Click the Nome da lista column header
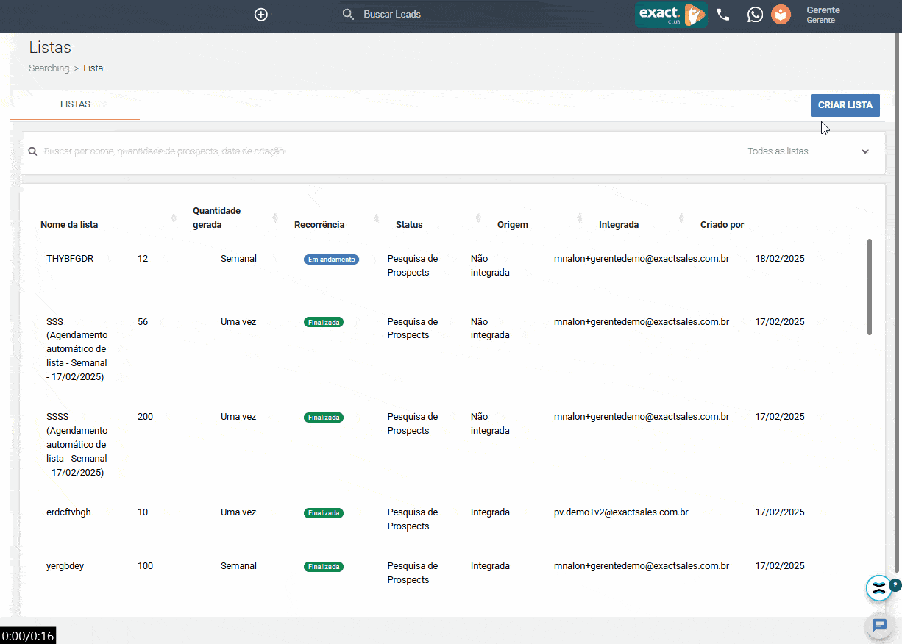 [x=69, y=225]
